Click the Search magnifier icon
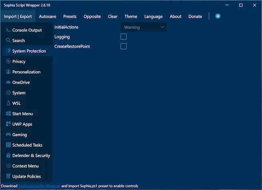 (x=8, y=41)
